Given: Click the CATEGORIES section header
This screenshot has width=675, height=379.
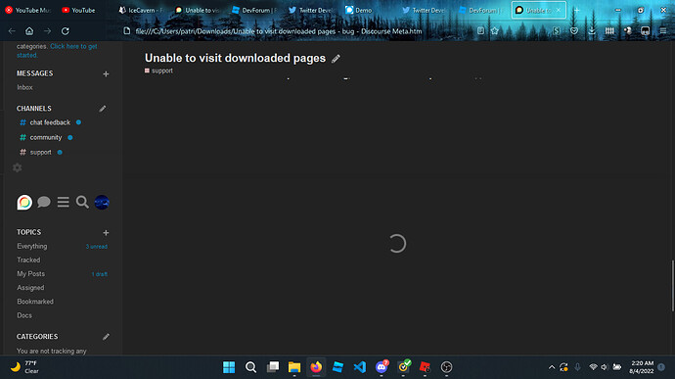Looking at the screenshot, I should tap(37, 336).
